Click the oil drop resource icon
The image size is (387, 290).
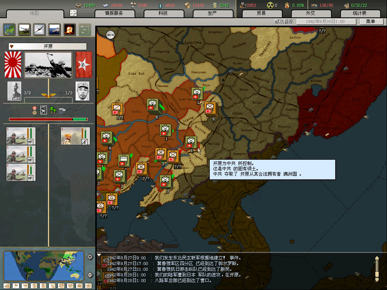point(160,5)
